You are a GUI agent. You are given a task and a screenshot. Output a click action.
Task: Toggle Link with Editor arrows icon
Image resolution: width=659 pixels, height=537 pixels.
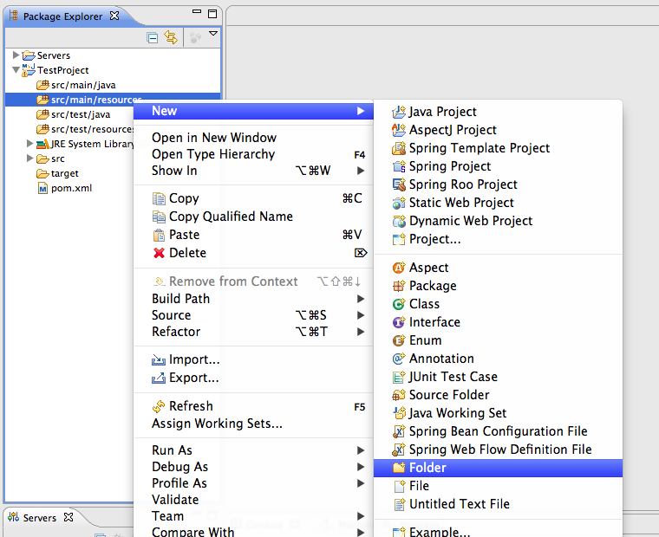(171, 37)
